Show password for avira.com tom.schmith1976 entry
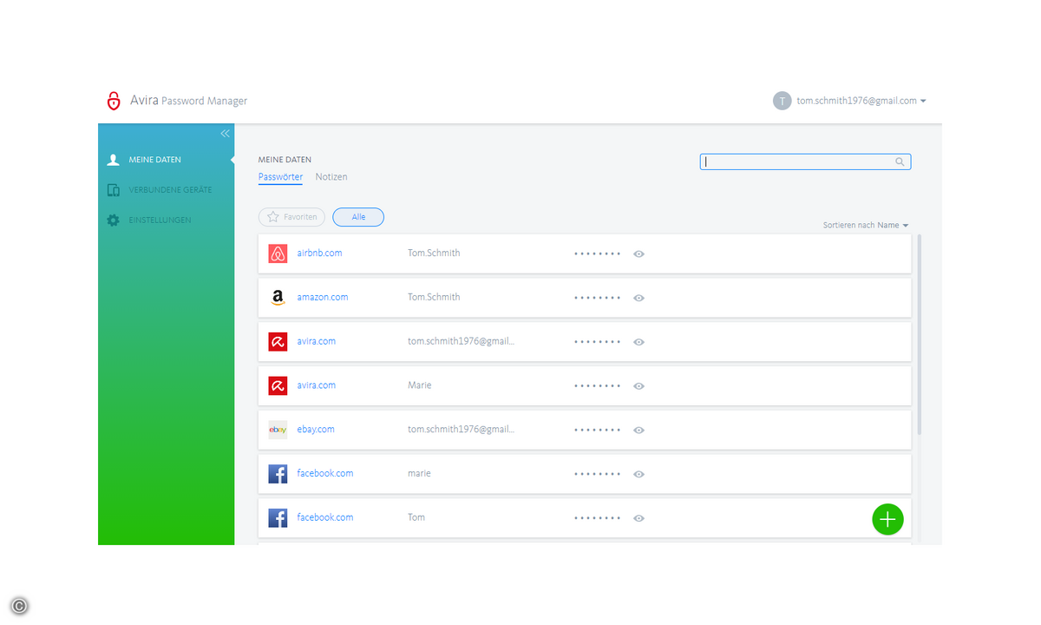 pos(638,342)
